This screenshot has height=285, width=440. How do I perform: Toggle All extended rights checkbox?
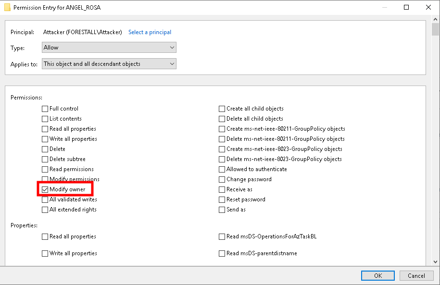[x=45, y=210]
